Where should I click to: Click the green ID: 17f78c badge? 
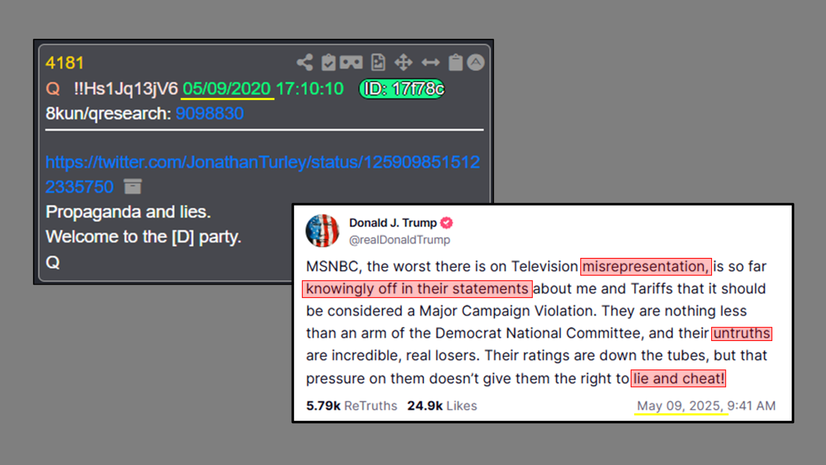click(x=402, y=89)
